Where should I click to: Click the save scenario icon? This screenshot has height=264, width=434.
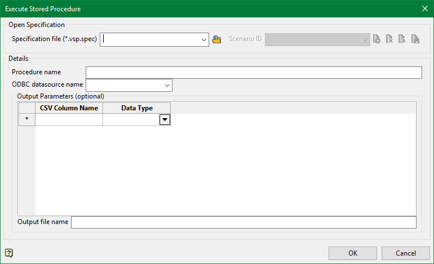click(x=415, y=39)
